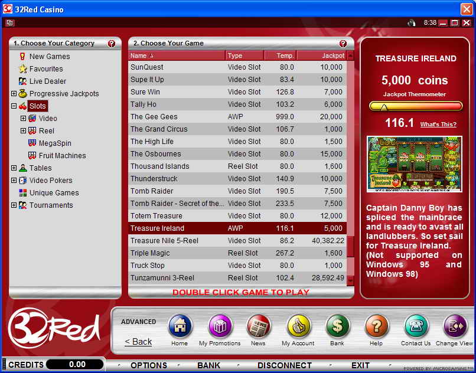Click the News newspaper icon
Viewport: 476px width, 373px height.
tap(258, 326)
